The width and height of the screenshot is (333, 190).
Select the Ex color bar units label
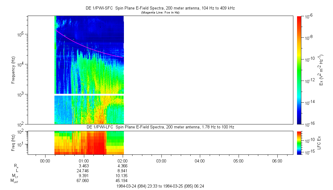[x=321, y=70]
